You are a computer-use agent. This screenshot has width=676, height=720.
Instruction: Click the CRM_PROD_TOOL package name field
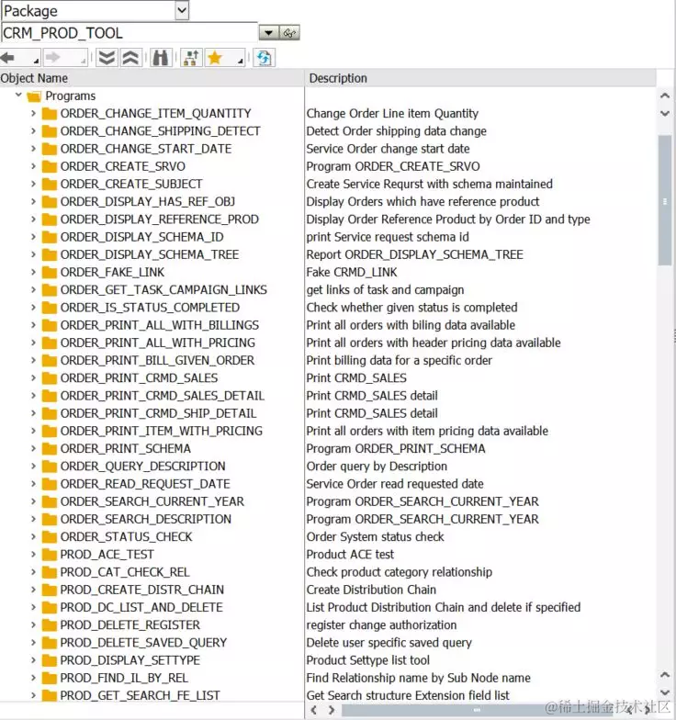[x=130, y=33]
